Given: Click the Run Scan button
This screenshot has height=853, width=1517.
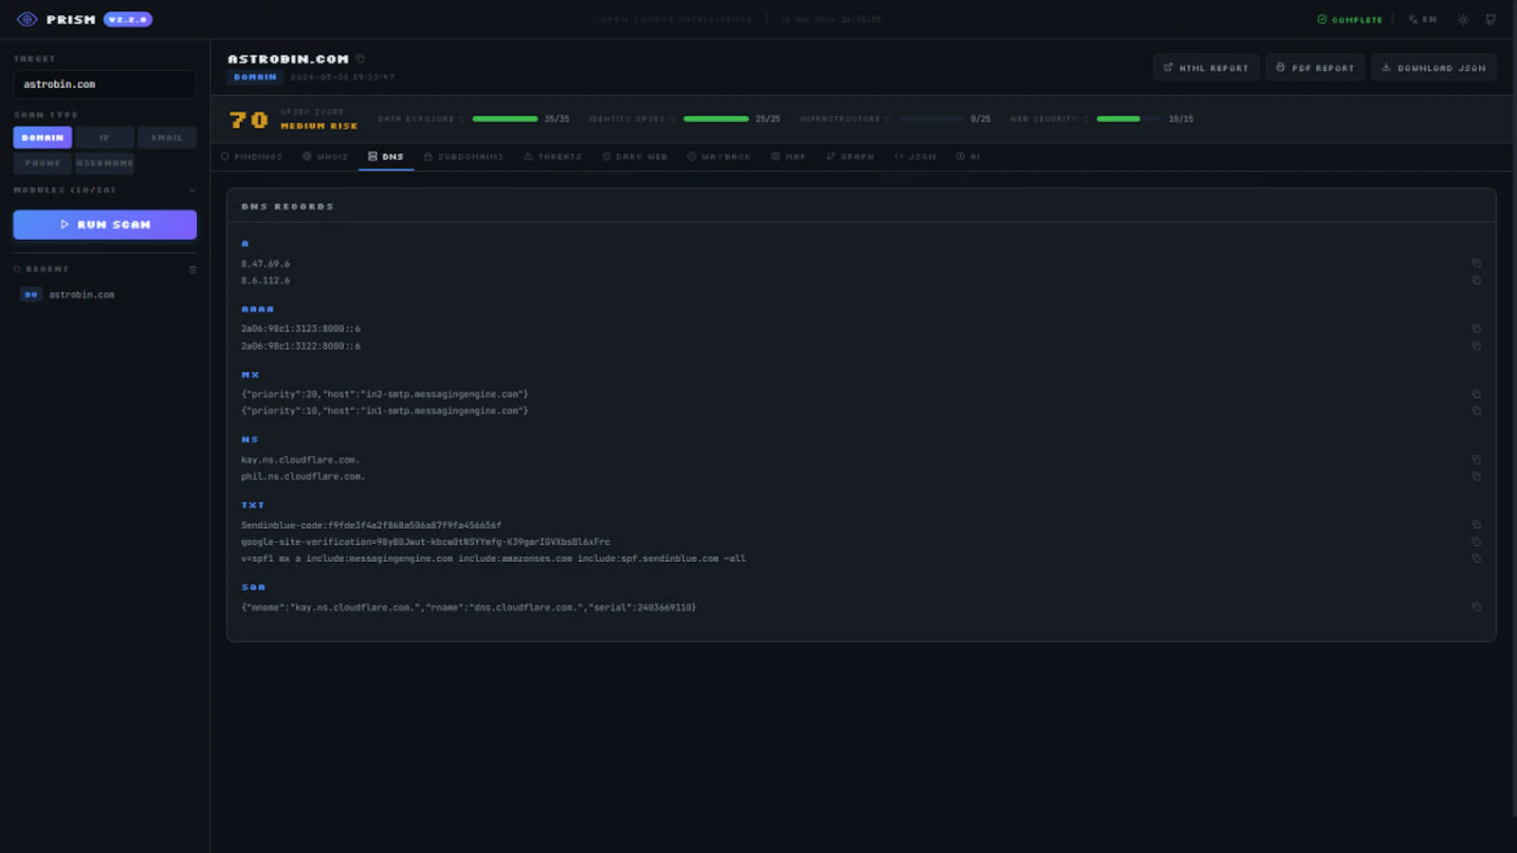Looking at the screenshot, I should coord(105,225).
